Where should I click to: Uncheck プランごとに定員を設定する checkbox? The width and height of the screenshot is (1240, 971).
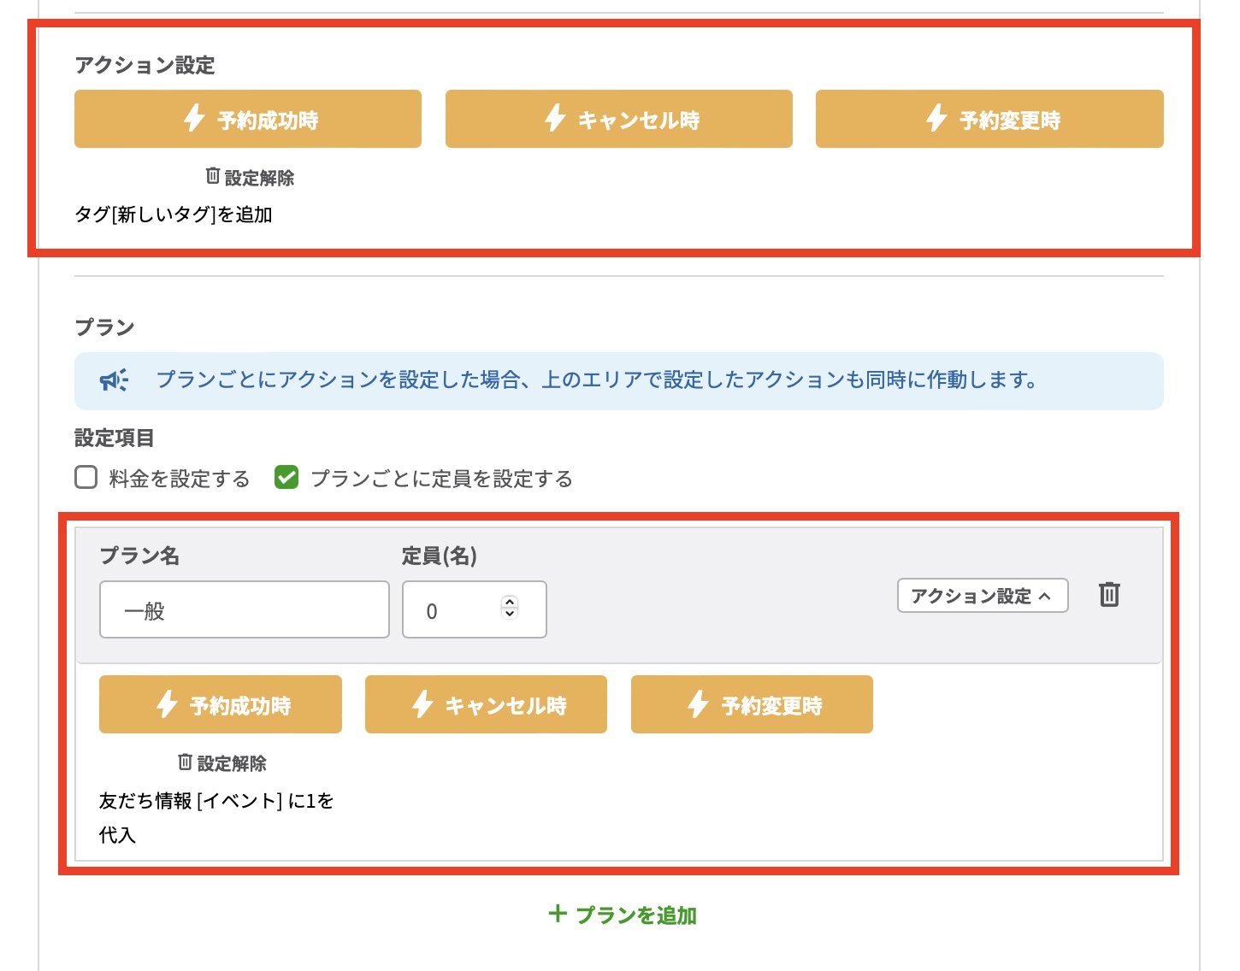click(x=286, y=477)
